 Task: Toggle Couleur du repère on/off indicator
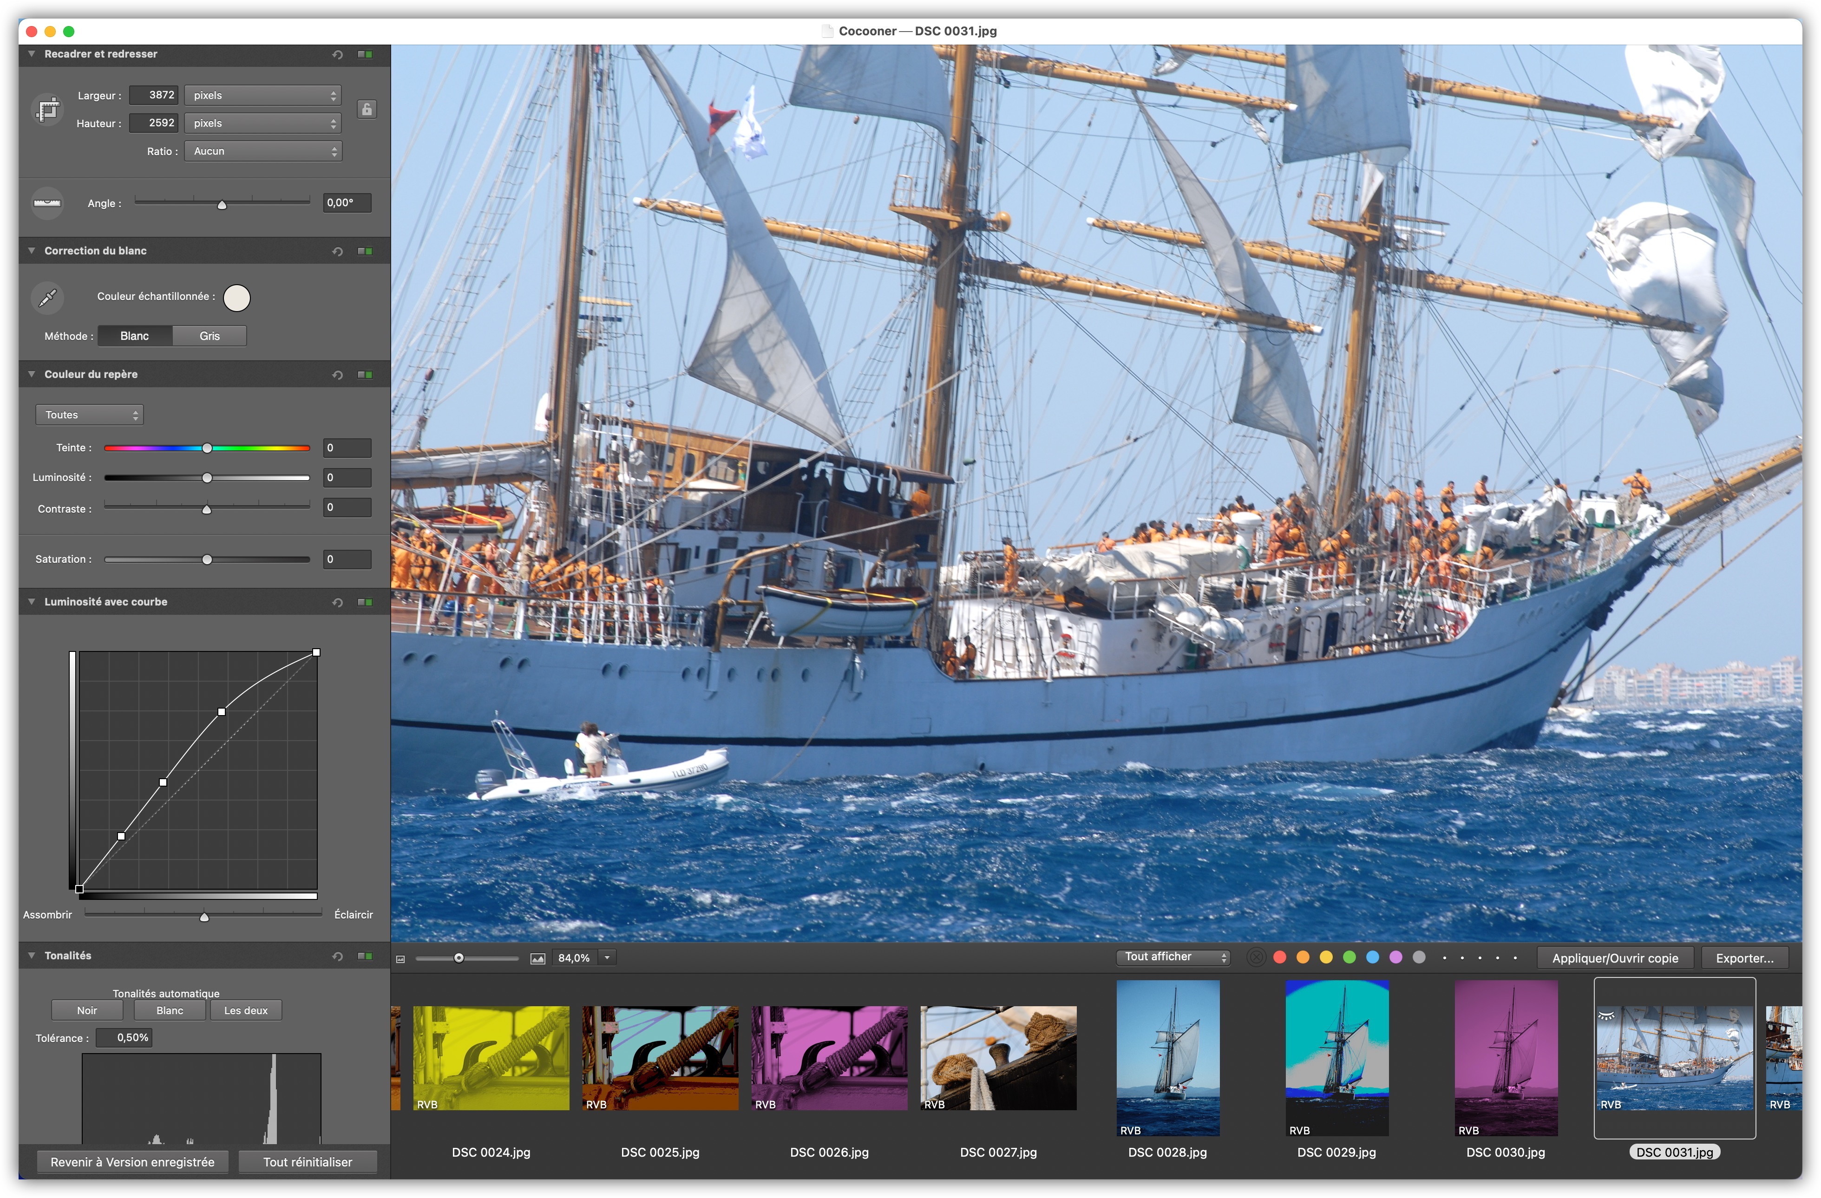(365, 375)
